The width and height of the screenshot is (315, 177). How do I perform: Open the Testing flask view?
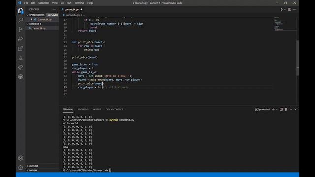pos(20,58)
